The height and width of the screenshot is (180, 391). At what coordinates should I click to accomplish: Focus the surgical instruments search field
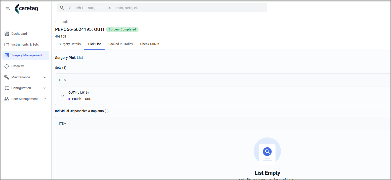click(162, 8)
